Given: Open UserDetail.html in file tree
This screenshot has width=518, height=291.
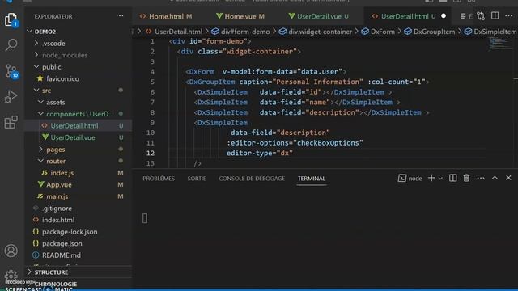Looking at the screenshot, I should tap(79, 126).
